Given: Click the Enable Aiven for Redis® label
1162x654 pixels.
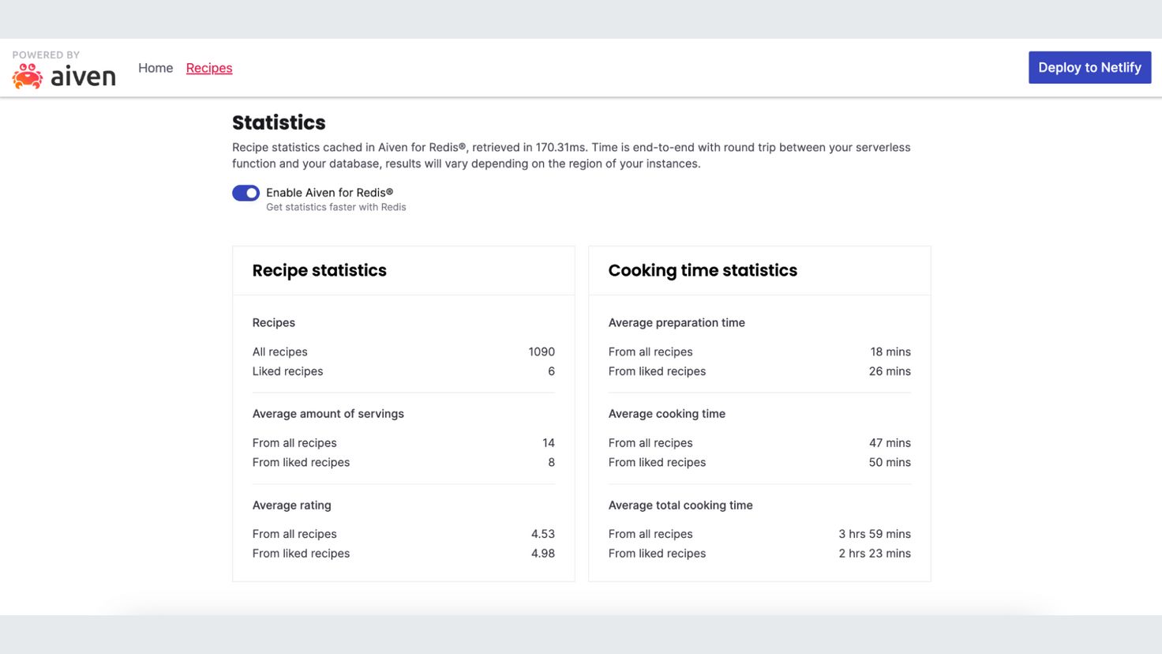Looking at the screenshot, I should pos(329,192).
